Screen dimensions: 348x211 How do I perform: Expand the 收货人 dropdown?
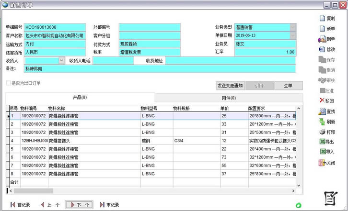pyautogui.click(x=62, y=60)
